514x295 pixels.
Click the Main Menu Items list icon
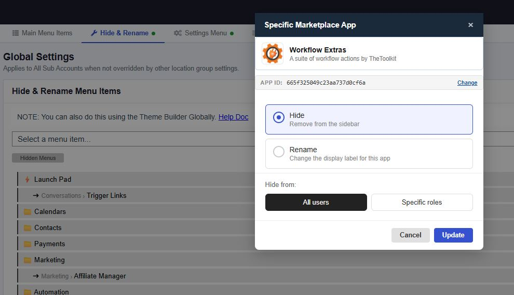click(x=16, y=33)
